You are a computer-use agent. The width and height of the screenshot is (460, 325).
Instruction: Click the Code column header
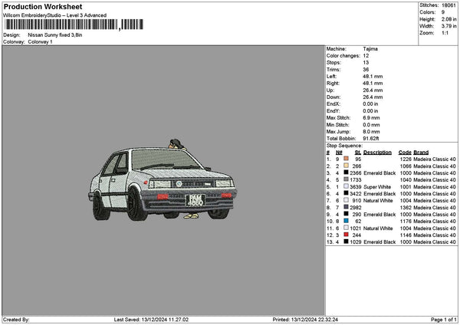pyautogui.click(x=405, y=152)
